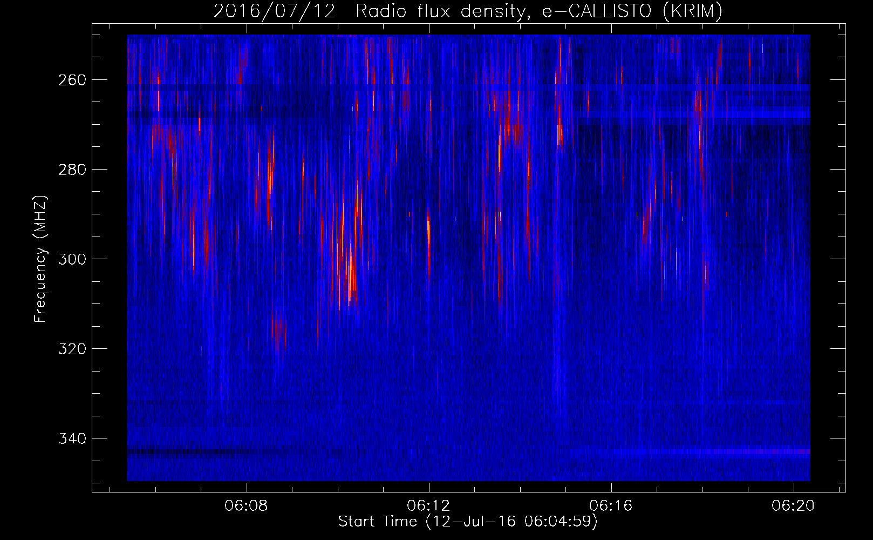Click the 320 frequency tick label
The width and height of the screenshot is (873, 540).
coord(72,349)
